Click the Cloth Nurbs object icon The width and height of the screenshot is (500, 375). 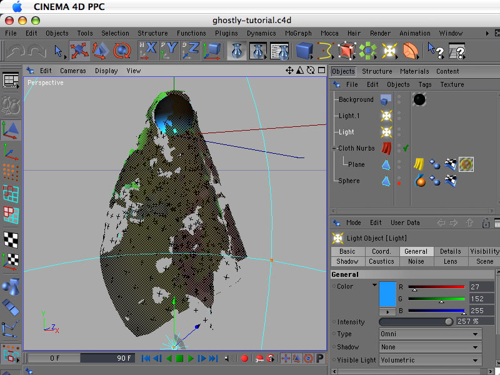click(x=386, y=149)
